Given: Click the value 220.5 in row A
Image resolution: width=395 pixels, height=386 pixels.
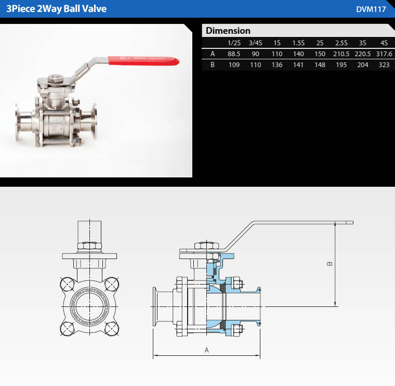Looking at the screenshot, I should 362,54.
